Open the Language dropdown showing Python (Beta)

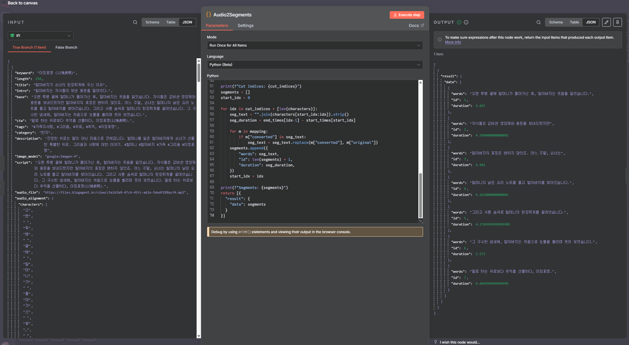(314, 65)
